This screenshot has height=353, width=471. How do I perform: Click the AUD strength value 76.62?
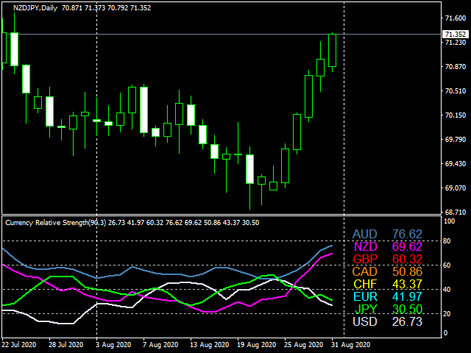(407, 234)
